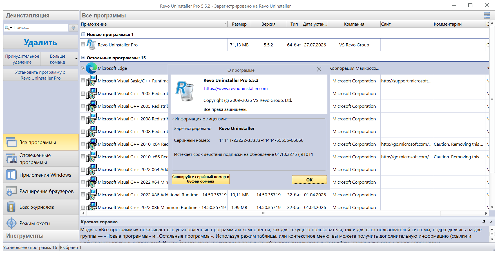Open the revouninstaller.com link
Screen dimensions: 498x254
(236, 88)
